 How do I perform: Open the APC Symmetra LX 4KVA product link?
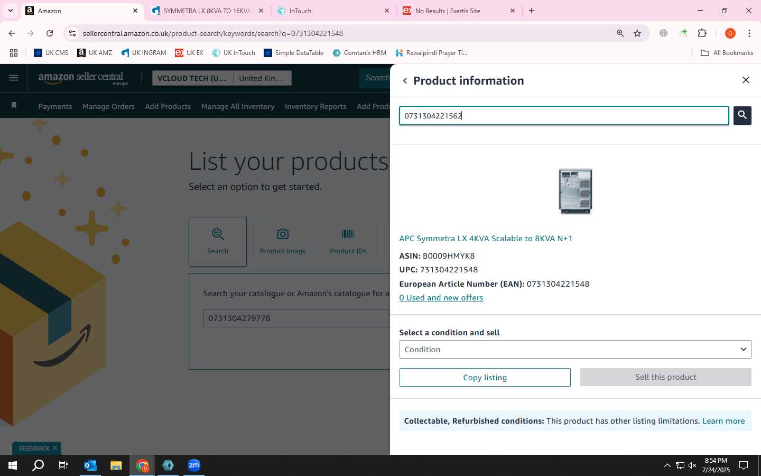[486, 239]
